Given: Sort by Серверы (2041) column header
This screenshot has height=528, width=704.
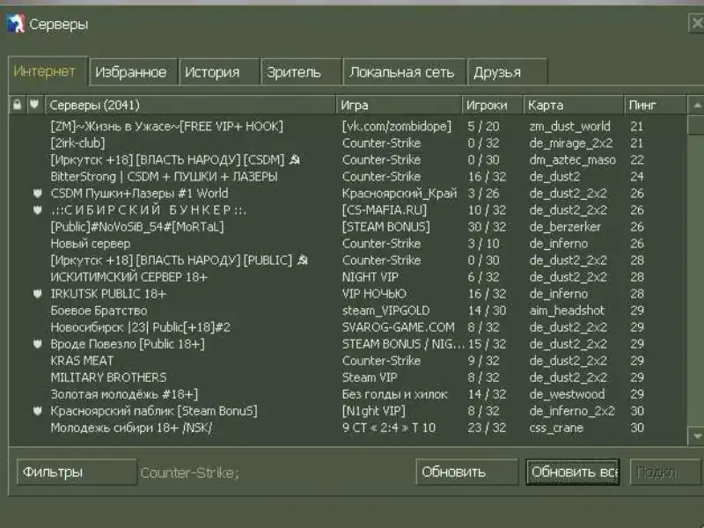Looking at the screenshot, I should point(190,105).
